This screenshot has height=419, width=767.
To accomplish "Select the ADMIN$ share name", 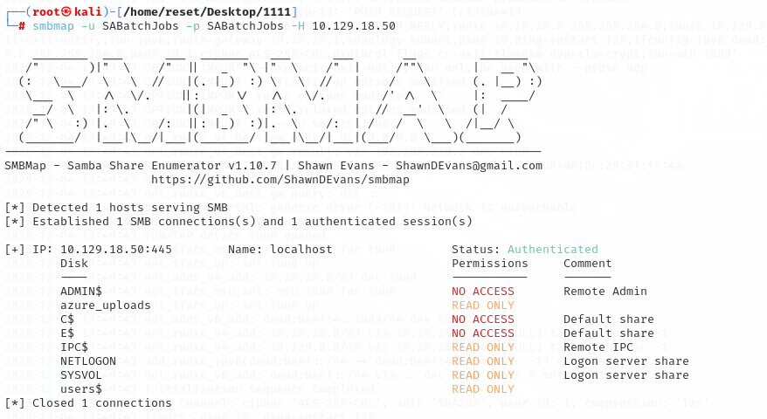I will [81, 292].
